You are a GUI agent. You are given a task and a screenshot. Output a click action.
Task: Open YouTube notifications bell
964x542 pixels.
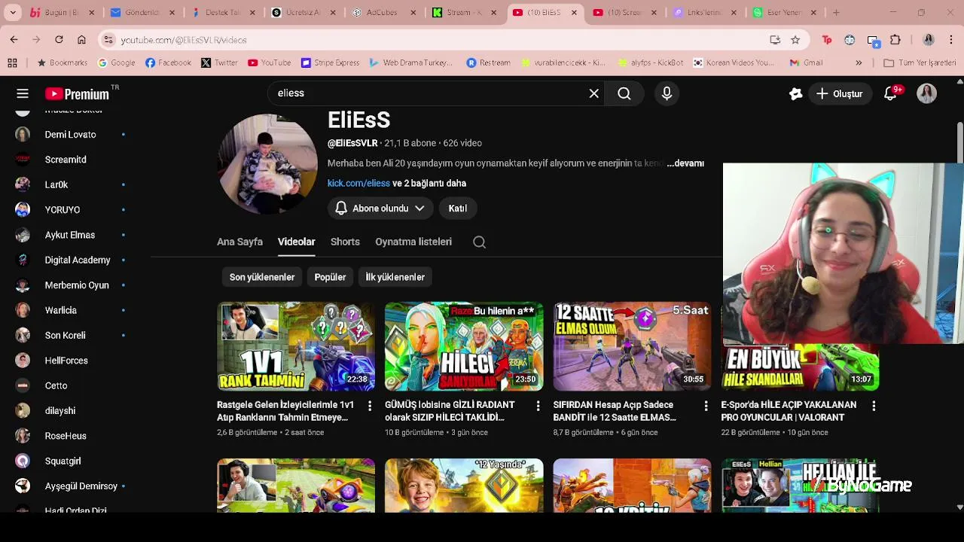tap(891, 93)
